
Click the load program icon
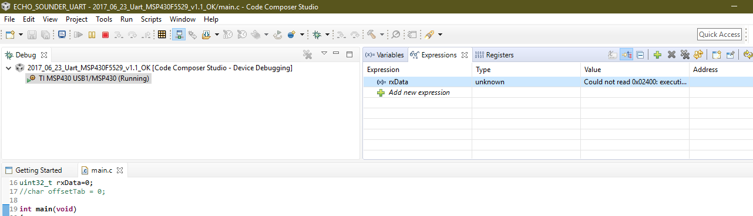pos(206,35)
